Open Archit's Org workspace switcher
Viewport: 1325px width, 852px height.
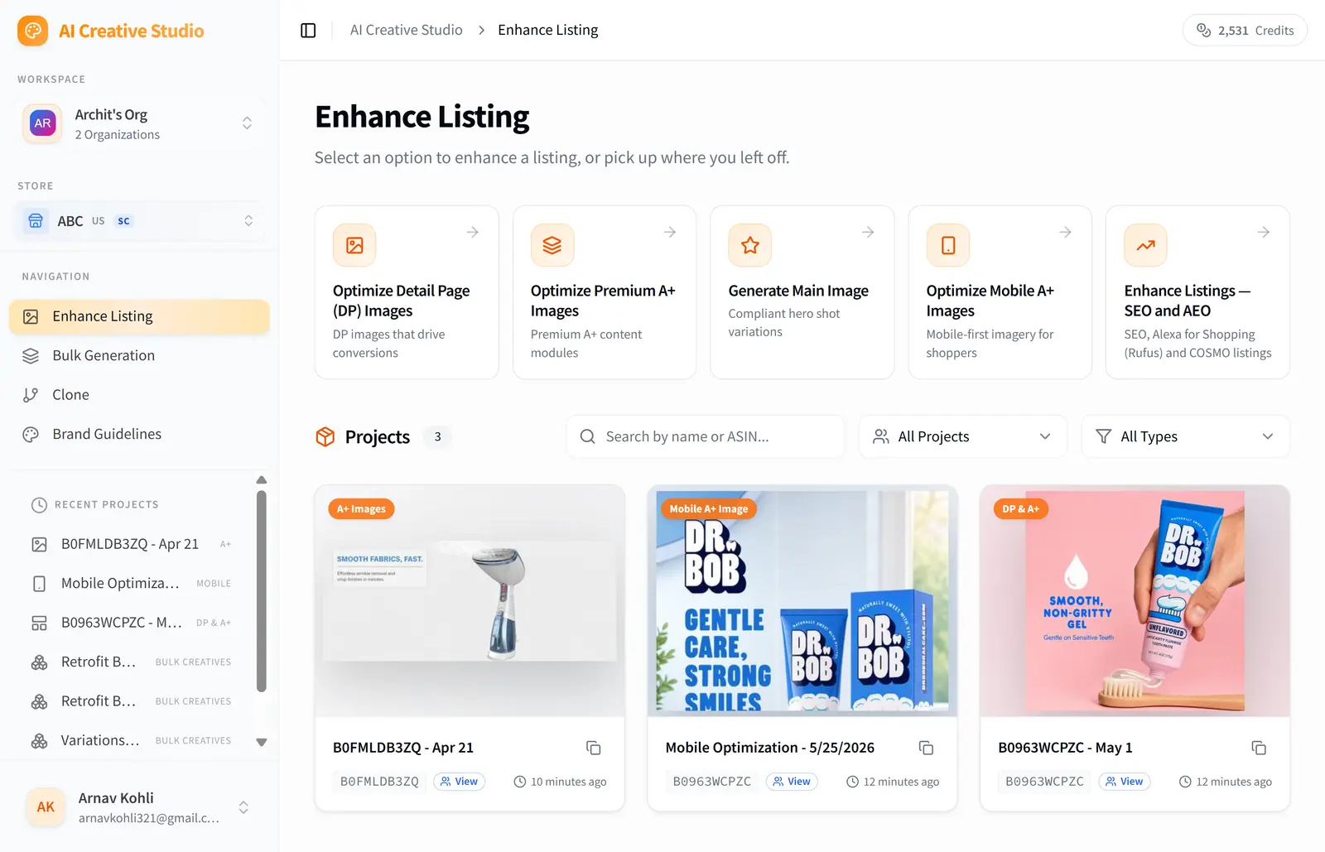(x=139, y=123)
